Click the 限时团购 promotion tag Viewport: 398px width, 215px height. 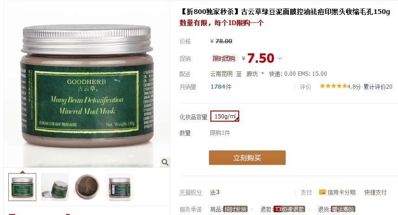[224, 59]
